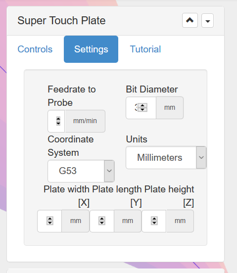Expand the Coordinate System G53 dropdown
237x273 pixels.
[x=81, y=171]
